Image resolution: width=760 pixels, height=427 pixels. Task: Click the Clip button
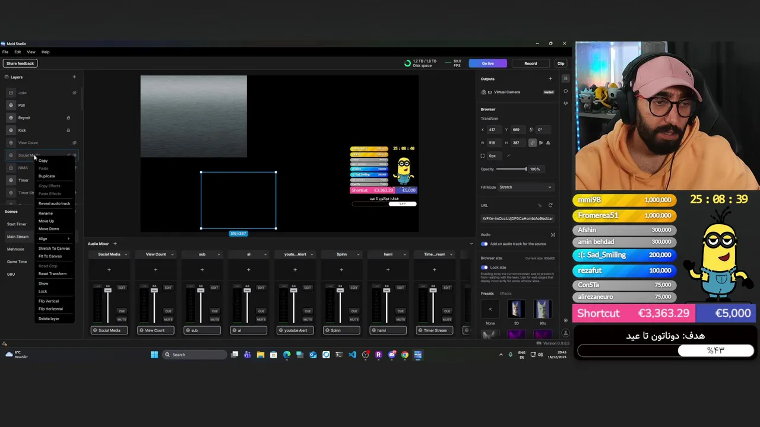(560, 63)
